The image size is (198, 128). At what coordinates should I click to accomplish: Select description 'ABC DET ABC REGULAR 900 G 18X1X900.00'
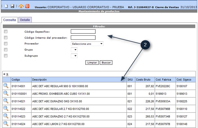coord(60,86)
